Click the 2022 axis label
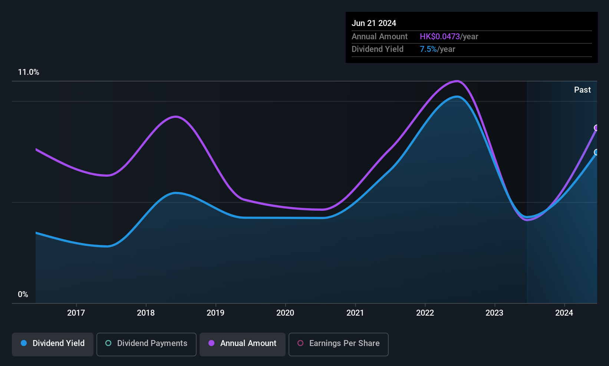Viewport: 609px width, 366px height. (425, 313)
